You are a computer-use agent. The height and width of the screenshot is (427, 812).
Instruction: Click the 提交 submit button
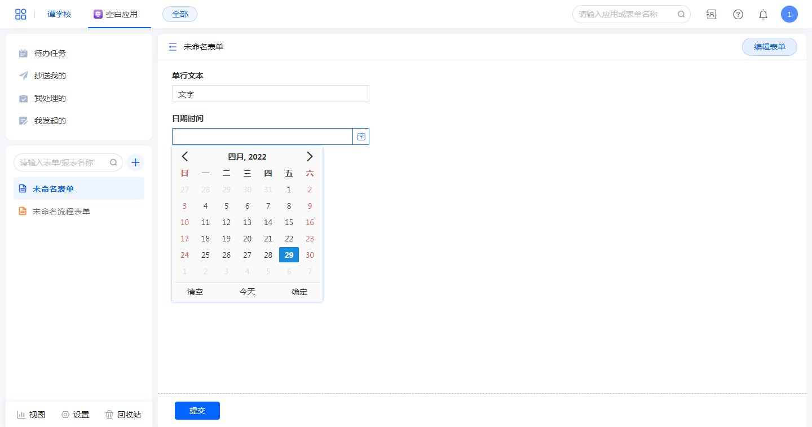point(197,411)
